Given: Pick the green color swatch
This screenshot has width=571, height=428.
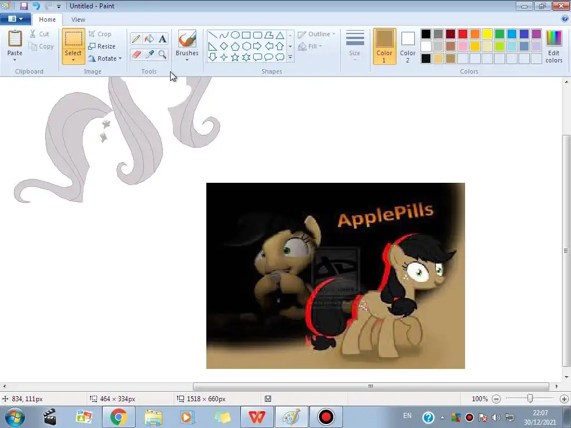Looking at the screenshot, I should click(500, 34).
